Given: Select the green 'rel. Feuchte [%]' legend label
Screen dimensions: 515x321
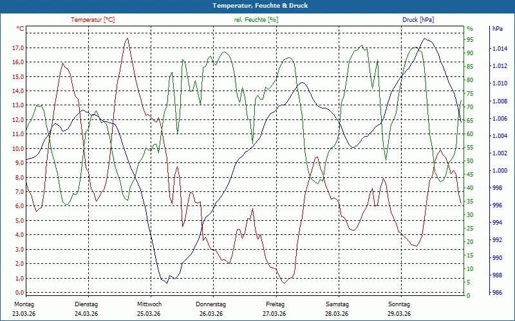Looking at the screenshot, I should [256, 20].
